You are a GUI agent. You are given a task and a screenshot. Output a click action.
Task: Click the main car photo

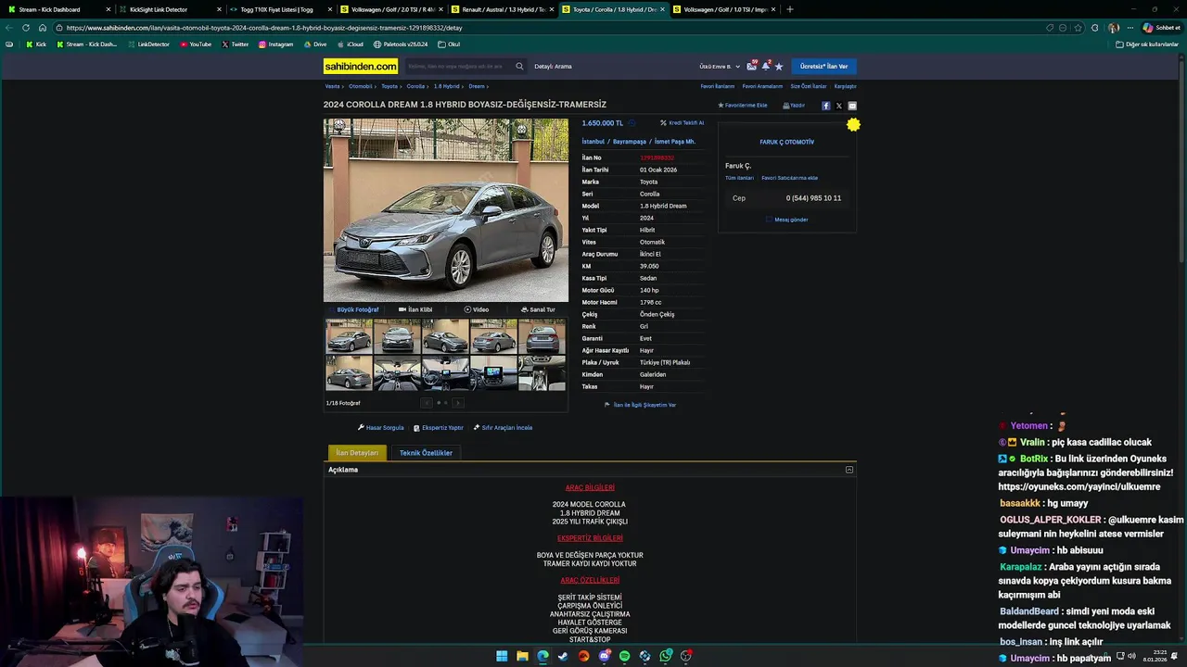[446, 210]
